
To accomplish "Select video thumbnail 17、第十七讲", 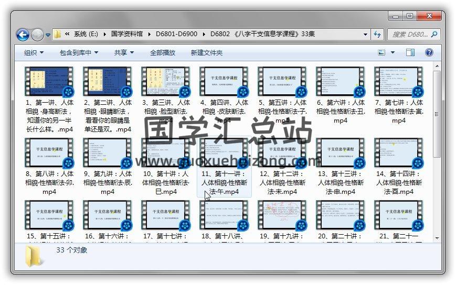I will (x=166, y=215).
